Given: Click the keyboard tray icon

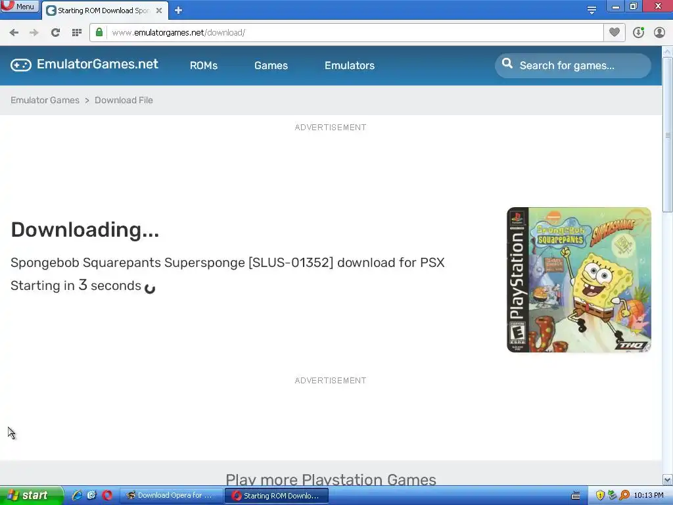Looking at the screenshot, I should tap(576, 496).
